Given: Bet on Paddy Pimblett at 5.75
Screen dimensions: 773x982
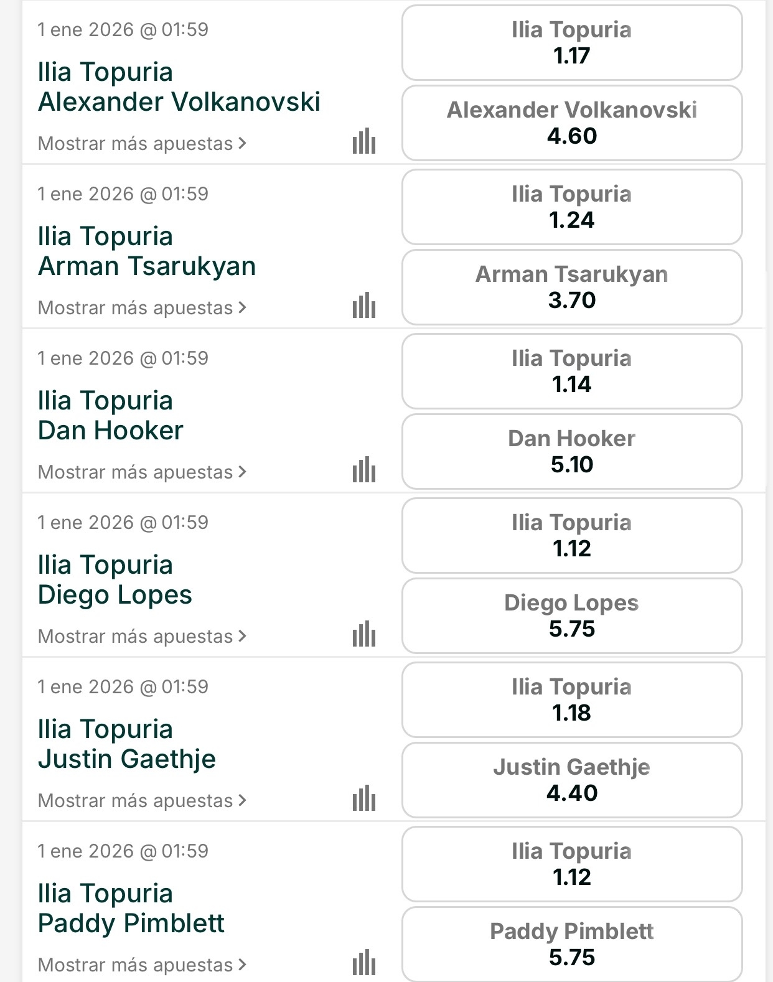Looking at the screenshot, I should click(x=572, y=945).
